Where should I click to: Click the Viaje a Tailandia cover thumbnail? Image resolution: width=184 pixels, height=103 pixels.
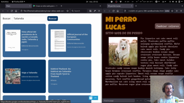[x=13, y=76]
